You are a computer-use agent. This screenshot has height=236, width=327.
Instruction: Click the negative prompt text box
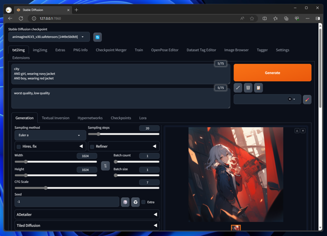click(121, 98)
